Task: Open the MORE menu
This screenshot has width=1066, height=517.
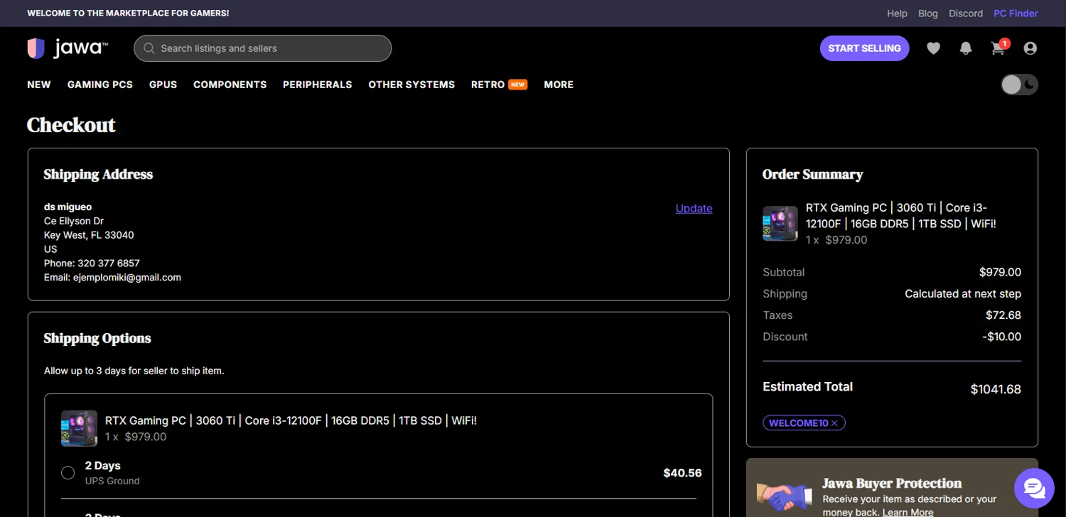Action: 559,85
